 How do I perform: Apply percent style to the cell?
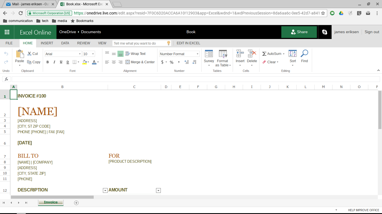(x=172, y=62)
